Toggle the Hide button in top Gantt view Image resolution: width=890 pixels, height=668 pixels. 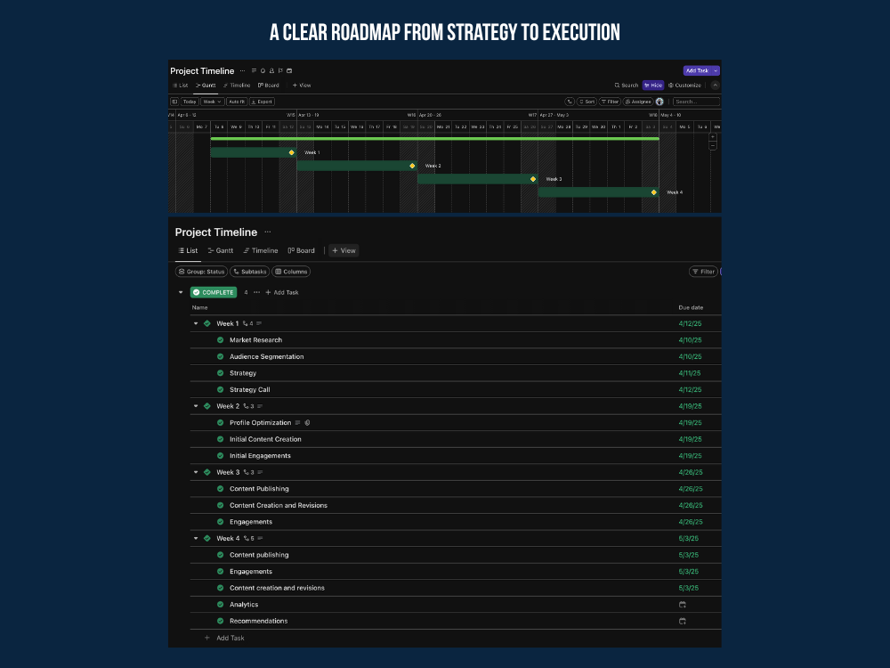click(x=653, y=86)
